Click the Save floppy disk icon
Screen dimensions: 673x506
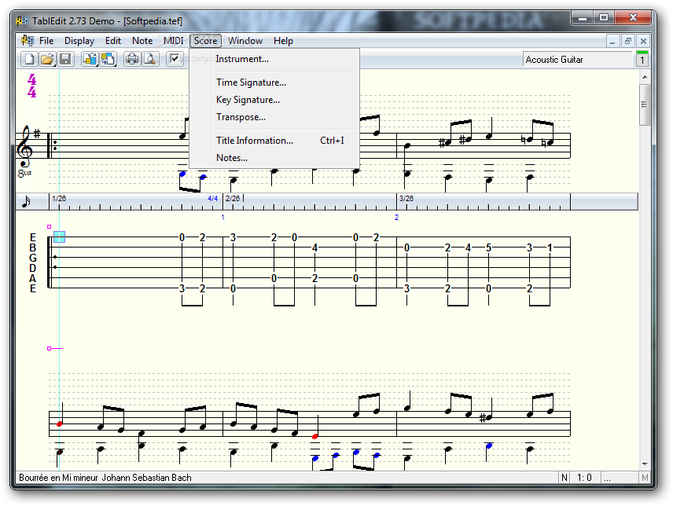point(65,59)
